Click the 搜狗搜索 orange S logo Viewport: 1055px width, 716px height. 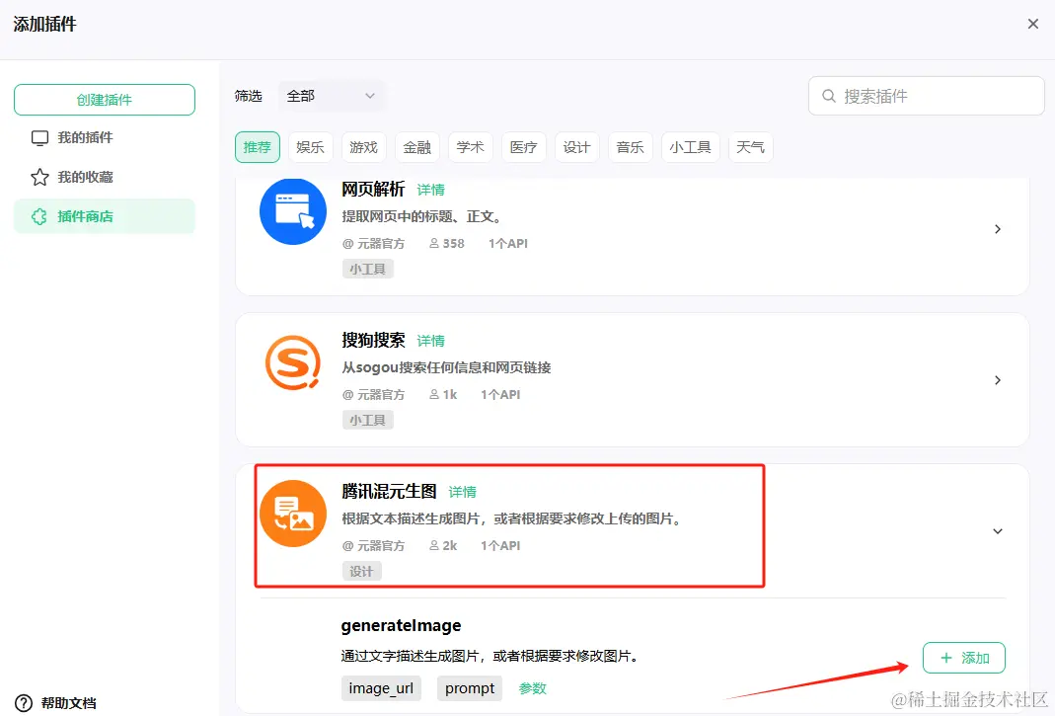pos(293,362)
